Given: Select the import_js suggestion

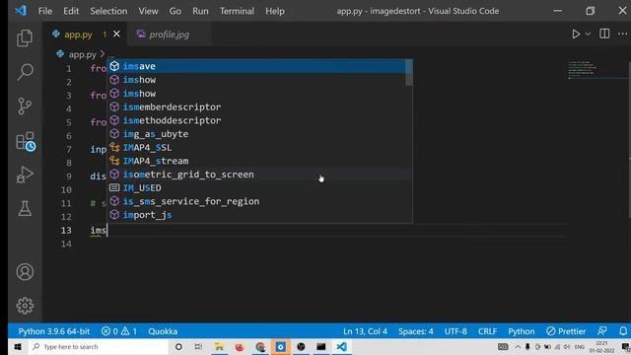Looking at the screenshot, I should pos(256,215).
